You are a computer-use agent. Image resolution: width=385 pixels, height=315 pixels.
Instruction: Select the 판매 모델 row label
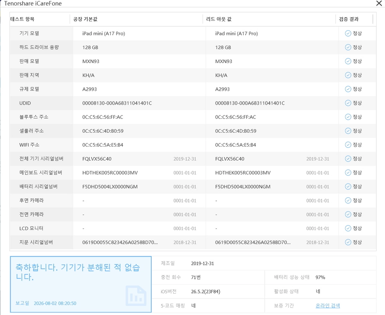pyautogui.click(x=29, y=61)
